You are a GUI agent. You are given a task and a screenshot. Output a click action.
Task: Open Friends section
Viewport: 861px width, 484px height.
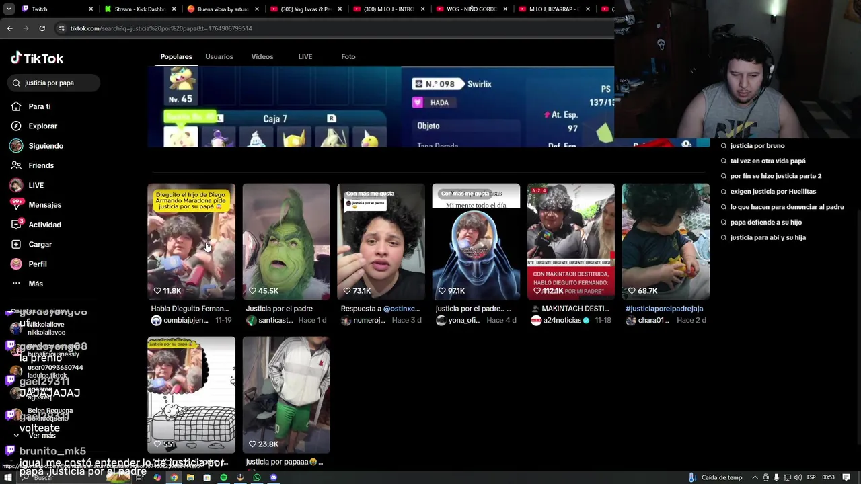pyautogui.click(x=32, y=165)
